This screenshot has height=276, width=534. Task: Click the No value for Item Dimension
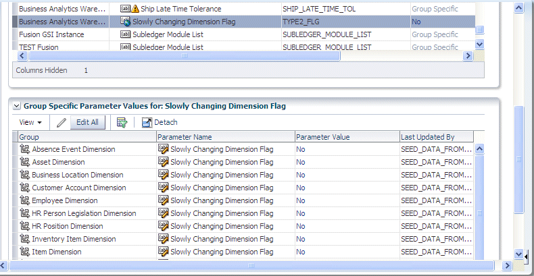301,252
